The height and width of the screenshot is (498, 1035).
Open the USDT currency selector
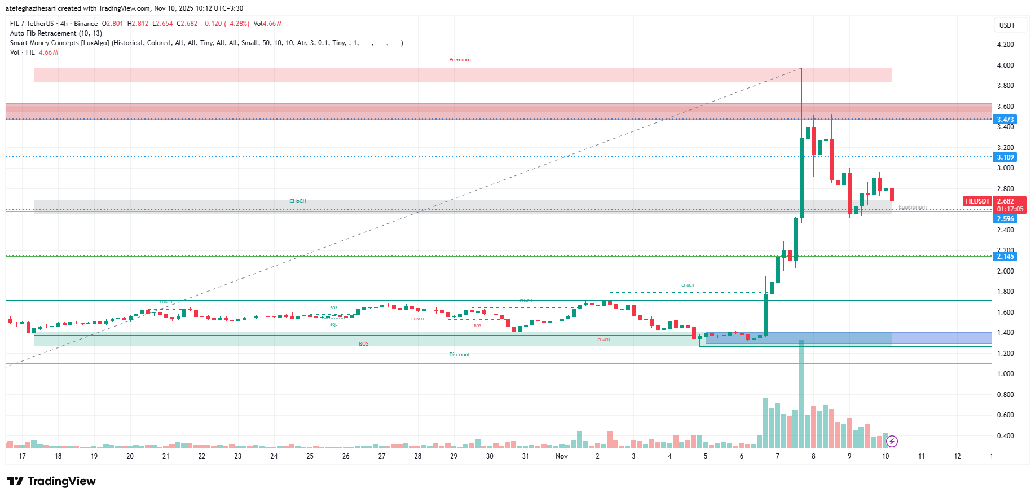pyautogui.click(x=1007, y=25)
